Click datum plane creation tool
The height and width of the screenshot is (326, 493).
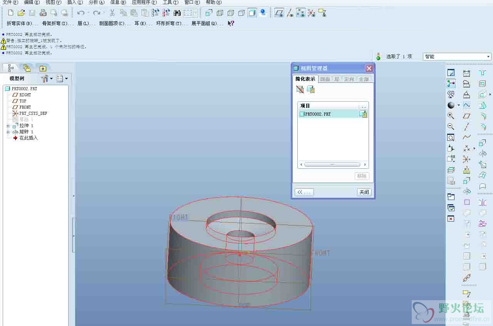click(467, 116)
